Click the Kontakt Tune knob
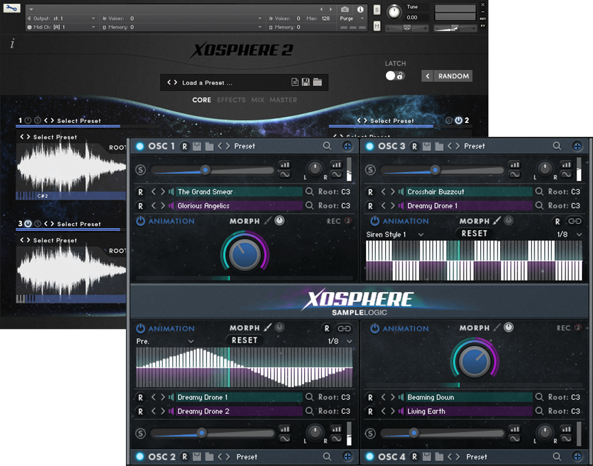Screen dimensions: 593x466 click(393, 12)
